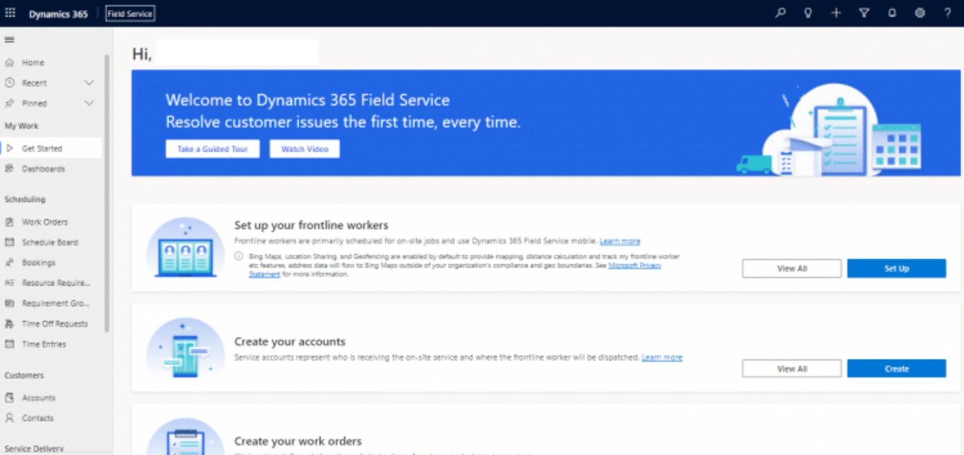Open Resource Require... sidebar item
This screenshot has width=964, height=455.
pos(56,283)
